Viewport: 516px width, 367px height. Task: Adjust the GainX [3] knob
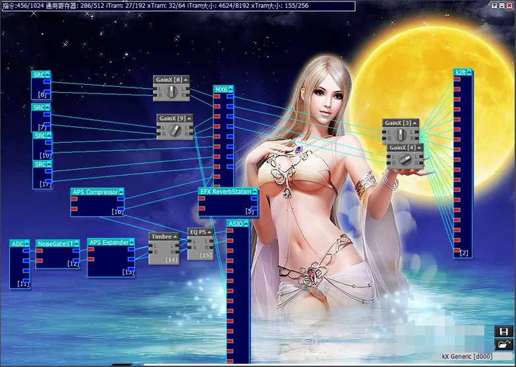point(400,135)
